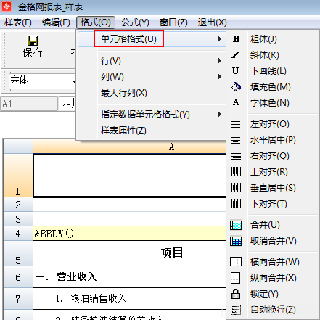Apply italic via 斜体(K) icon

click(x=236, y=55)
